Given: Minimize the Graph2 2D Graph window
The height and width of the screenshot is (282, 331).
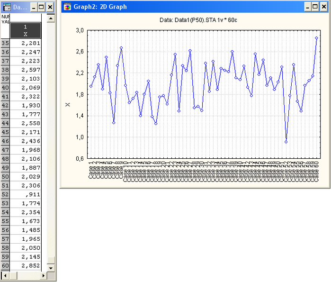Looking at the screenshot, I should click(x=308, y=7).
